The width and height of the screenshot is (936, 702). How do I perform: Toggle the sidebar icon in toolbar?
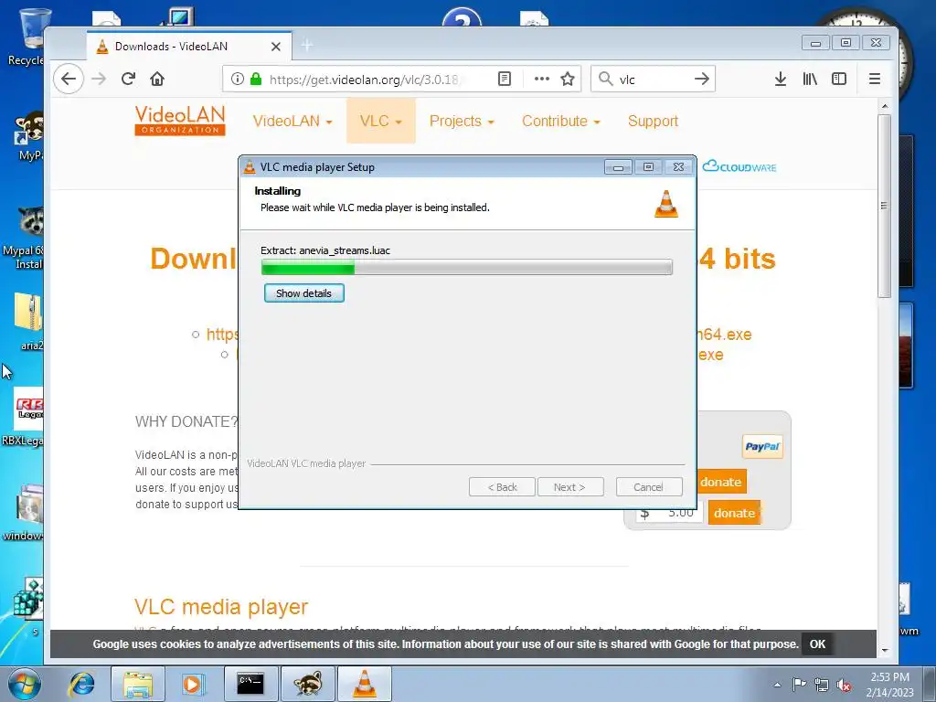[x=839, y=79]
